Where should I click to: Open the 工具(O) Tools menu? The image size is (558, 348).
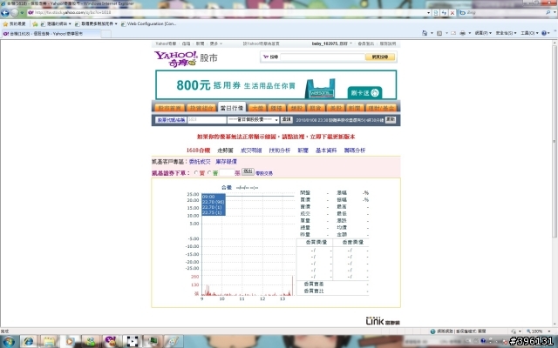click(x=529, y=33)
